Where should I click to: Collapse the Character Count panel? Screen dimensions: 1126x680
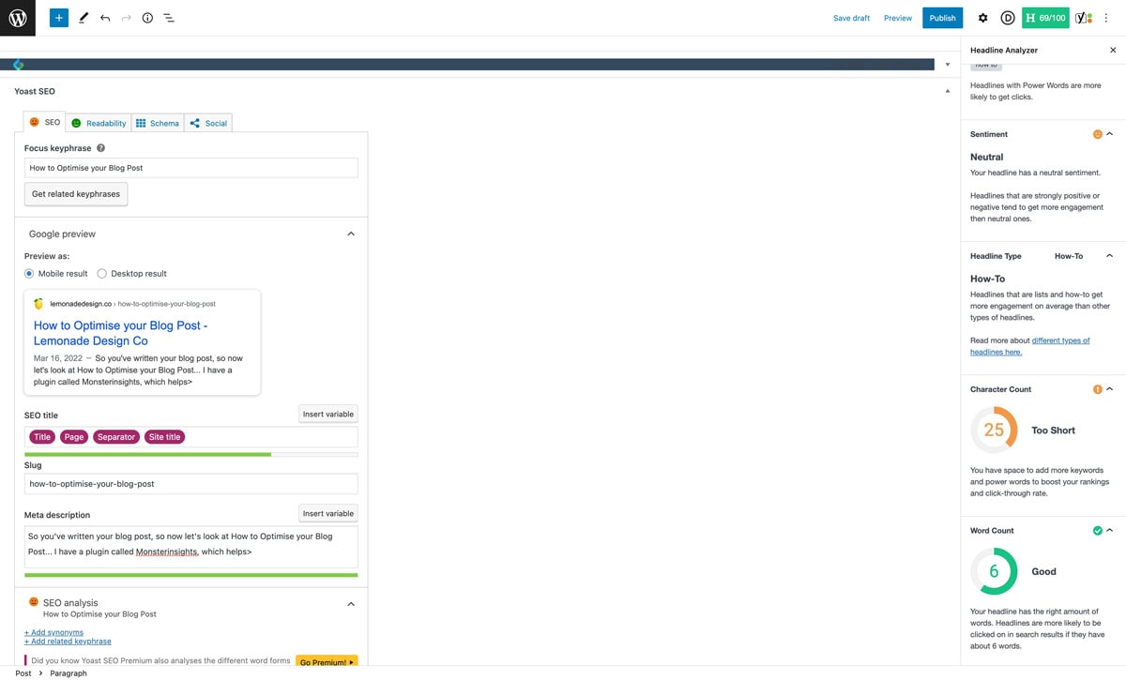1109,389
